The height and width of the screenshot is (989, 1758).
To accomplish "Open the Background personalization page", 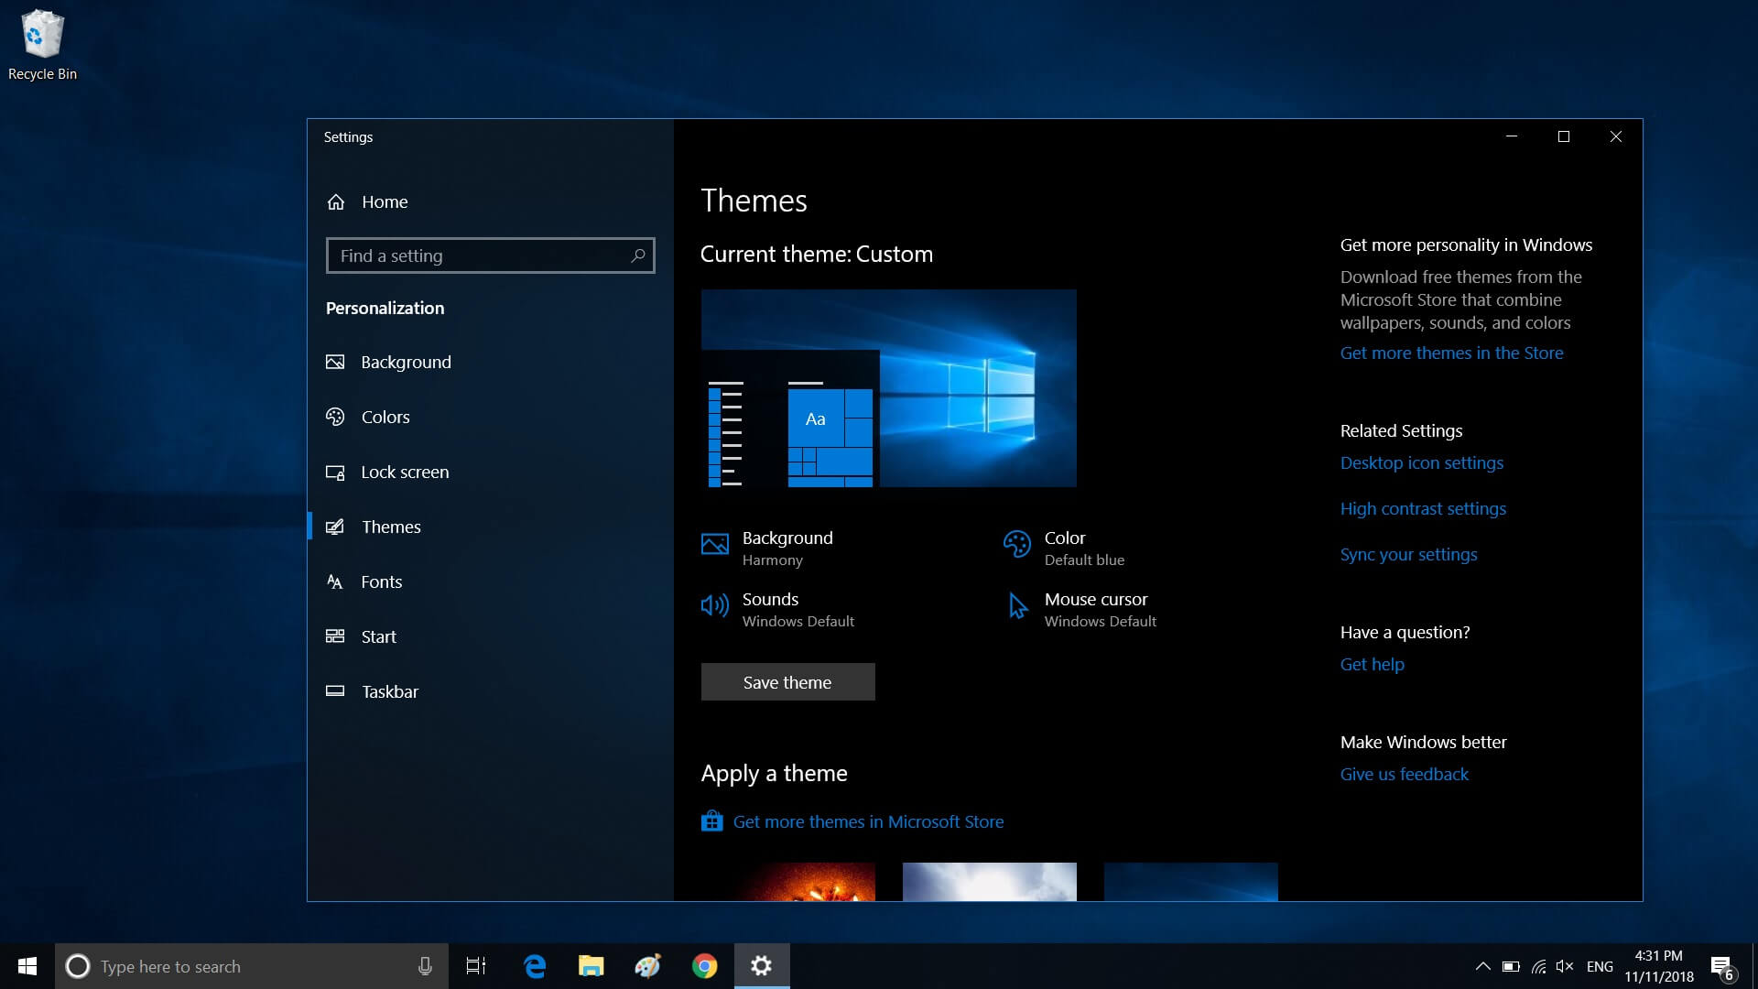I will click(491, 362).
